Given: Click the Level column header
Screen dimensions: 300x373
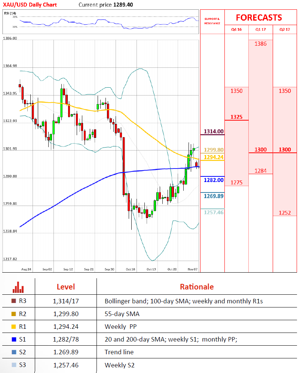Looking at the screenshot, I should (x=66, y=286).
